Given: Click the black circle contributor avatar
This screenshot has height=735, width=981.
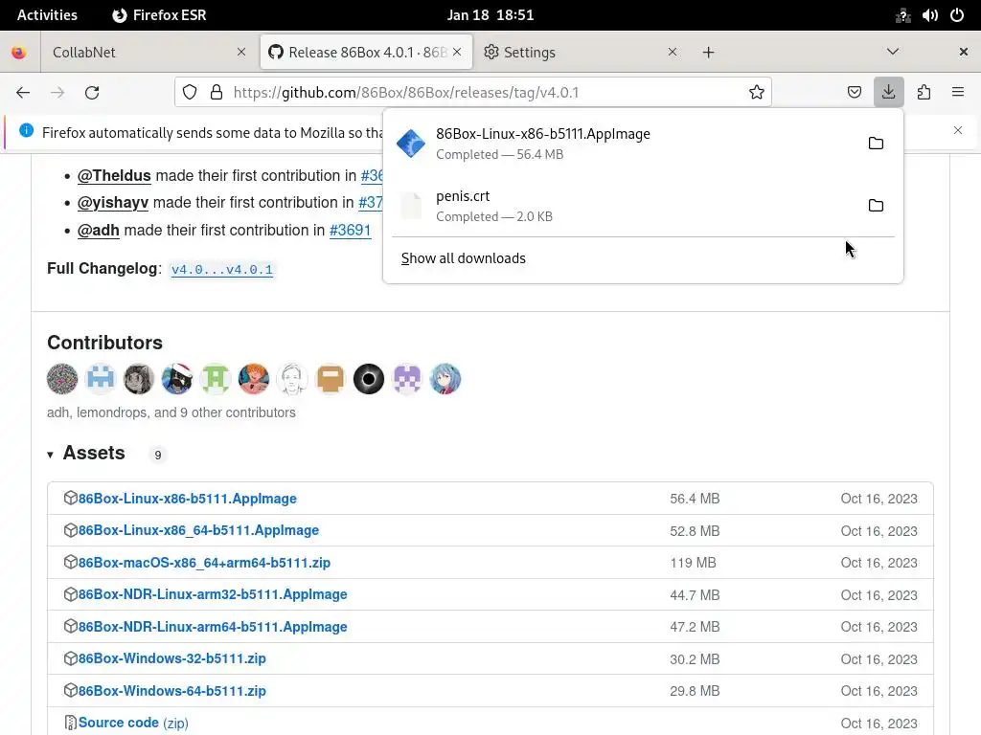Looking at the screenshot, I should pyautogui.click(x=369, y=379).
